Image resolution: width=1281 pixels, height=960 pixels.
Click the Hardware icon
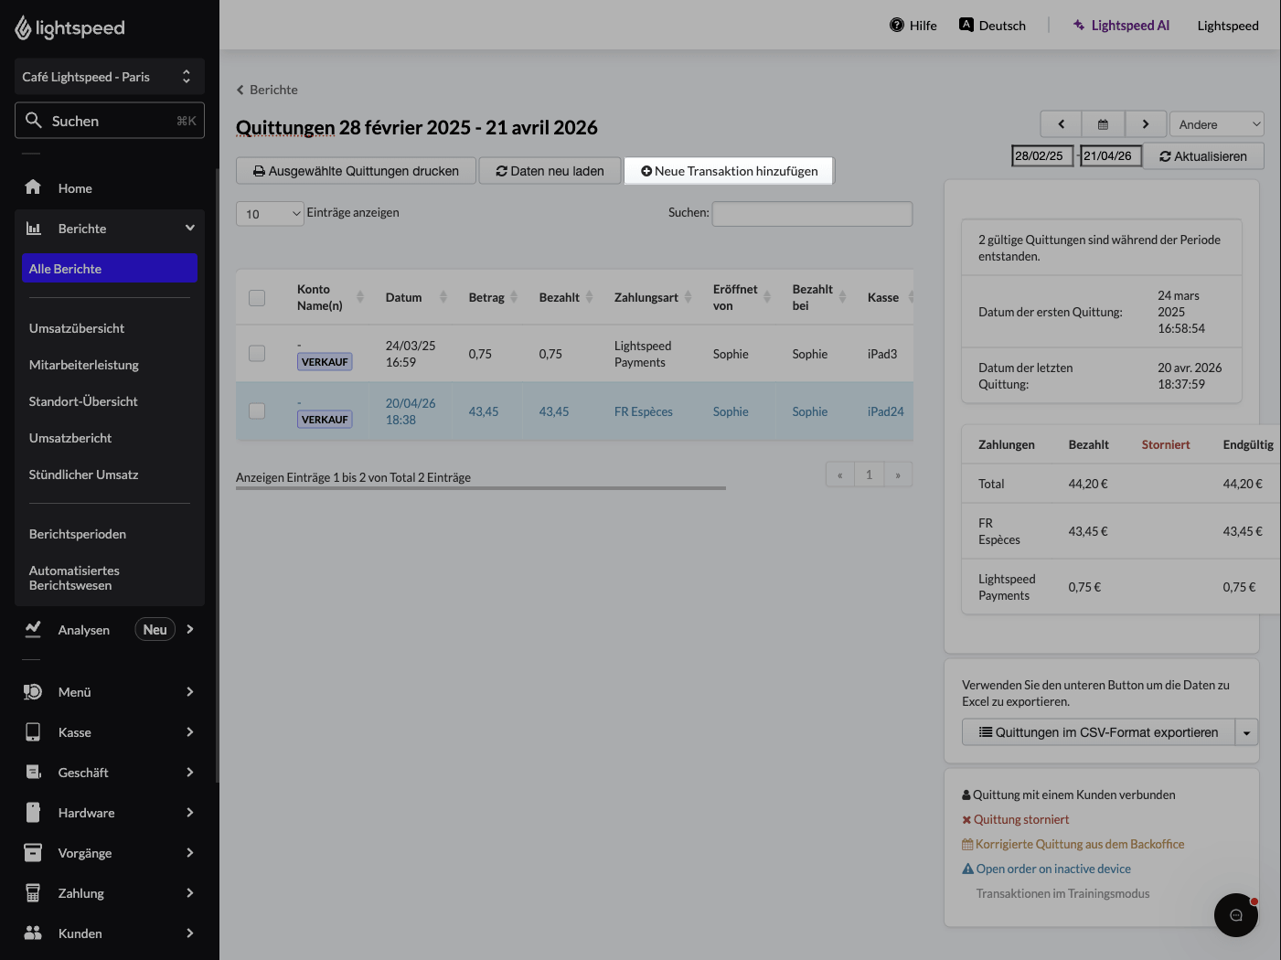33,812
